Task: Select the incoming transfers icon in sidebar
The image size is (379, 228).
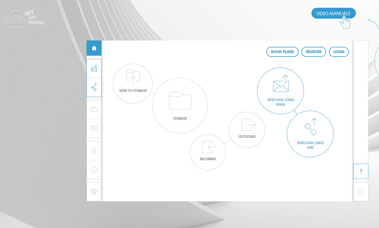Action: click(94, 150)
